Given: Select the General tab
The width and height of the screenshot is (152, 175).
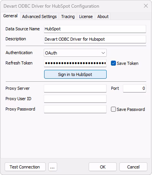Looking at the screenshot, I should tap(10, 16).
